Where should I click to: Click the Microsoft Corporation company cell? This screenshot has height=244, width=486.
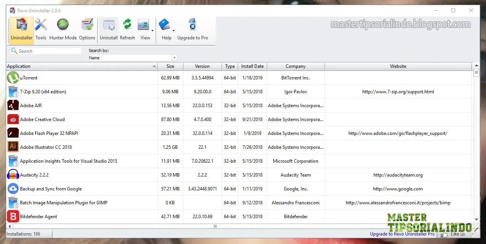coord(296,161)
